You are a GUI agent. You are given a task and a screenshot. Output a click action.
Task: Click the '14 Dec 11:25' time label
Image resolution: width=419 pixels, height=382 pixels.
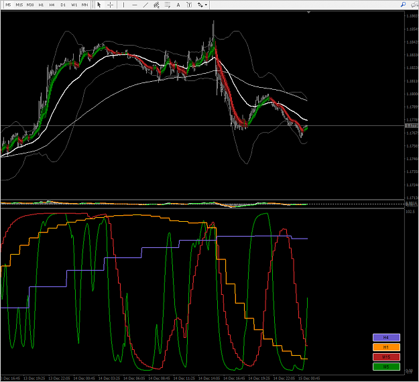184,378
